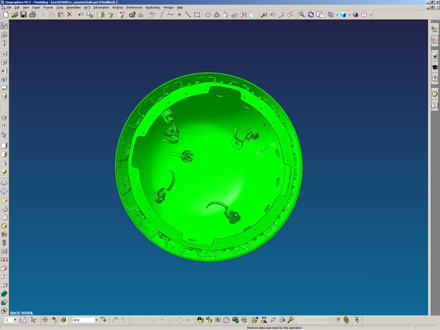Open the Format menu
440x330 pixels.
point(48,7)
